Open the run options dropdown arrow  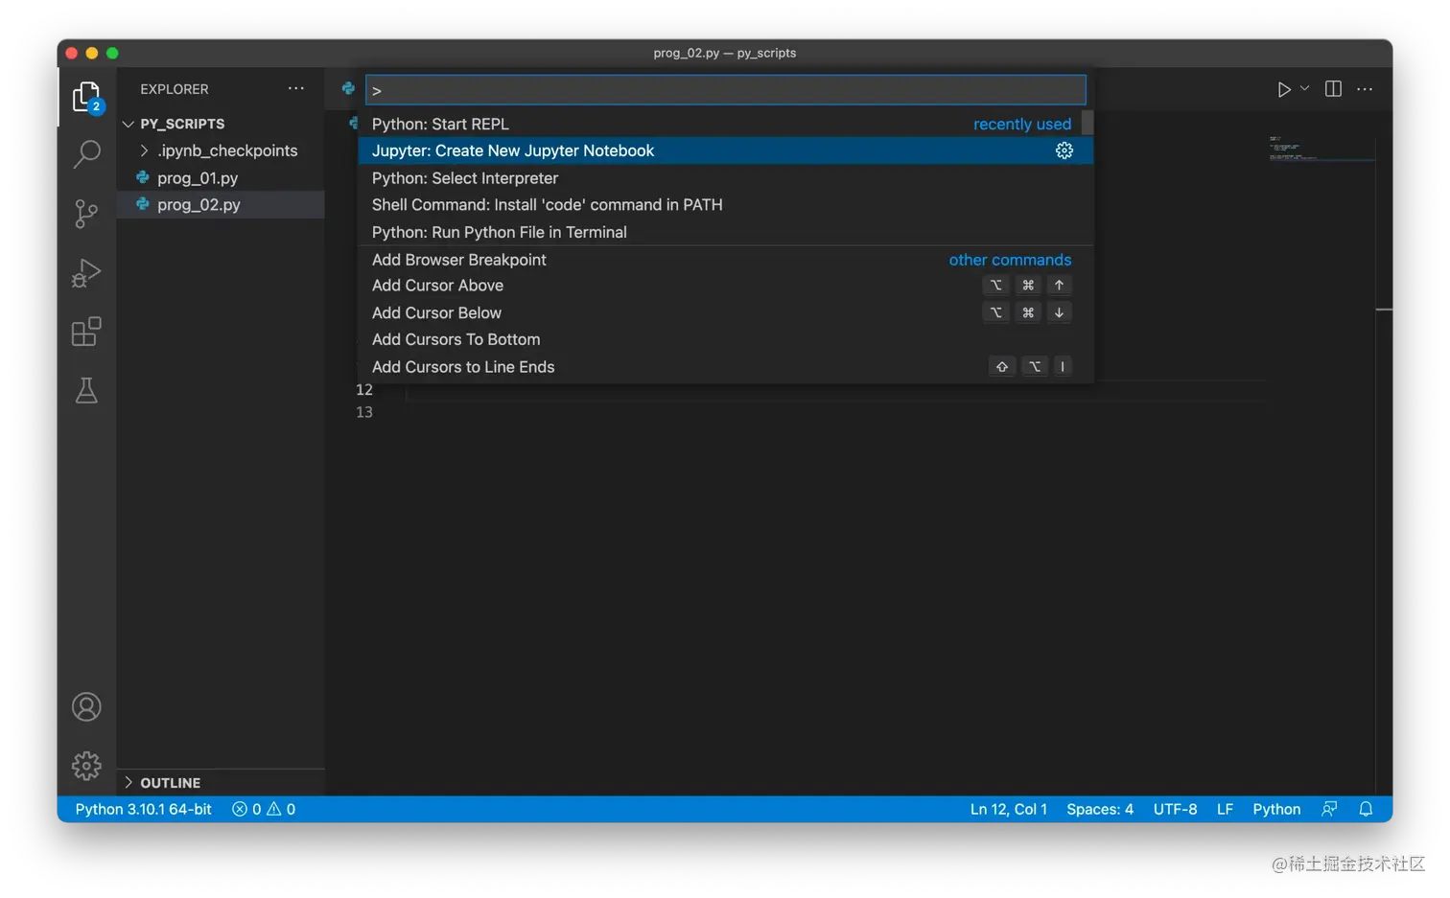(1304, 89)
